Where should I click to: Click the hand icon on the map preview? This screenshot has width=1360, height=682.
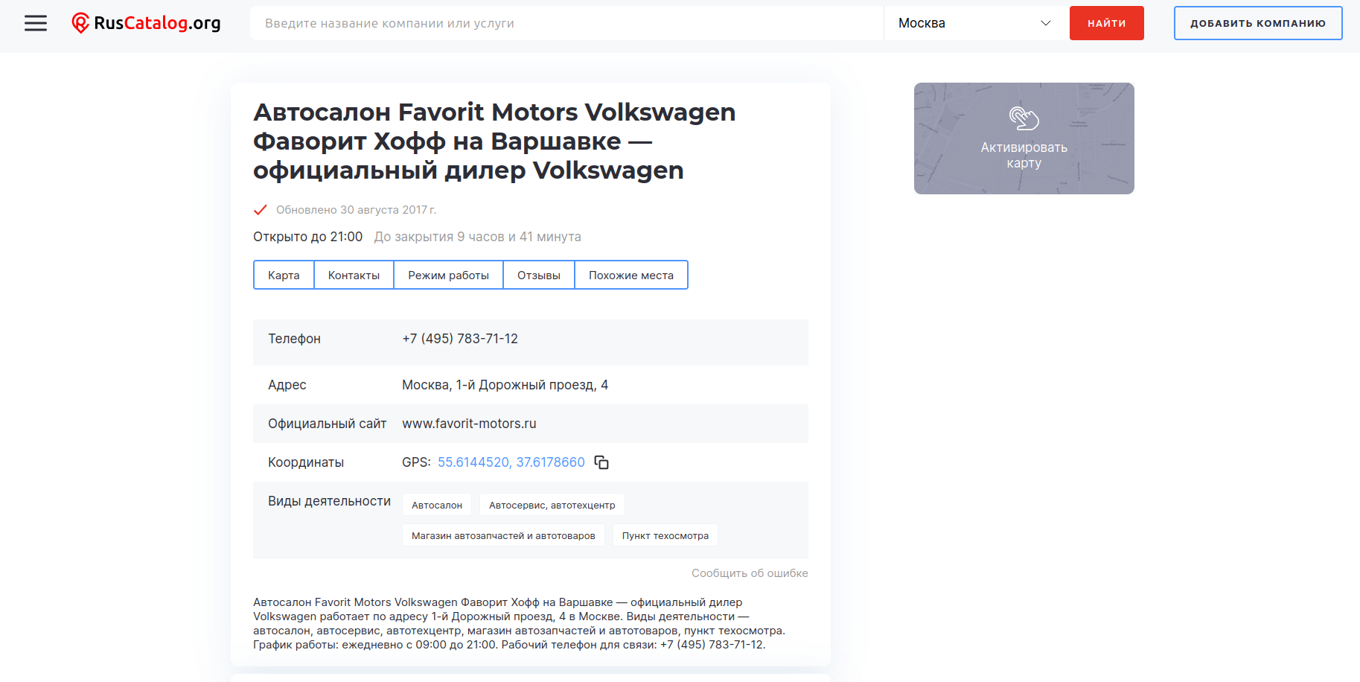(x=1024, y=118)
